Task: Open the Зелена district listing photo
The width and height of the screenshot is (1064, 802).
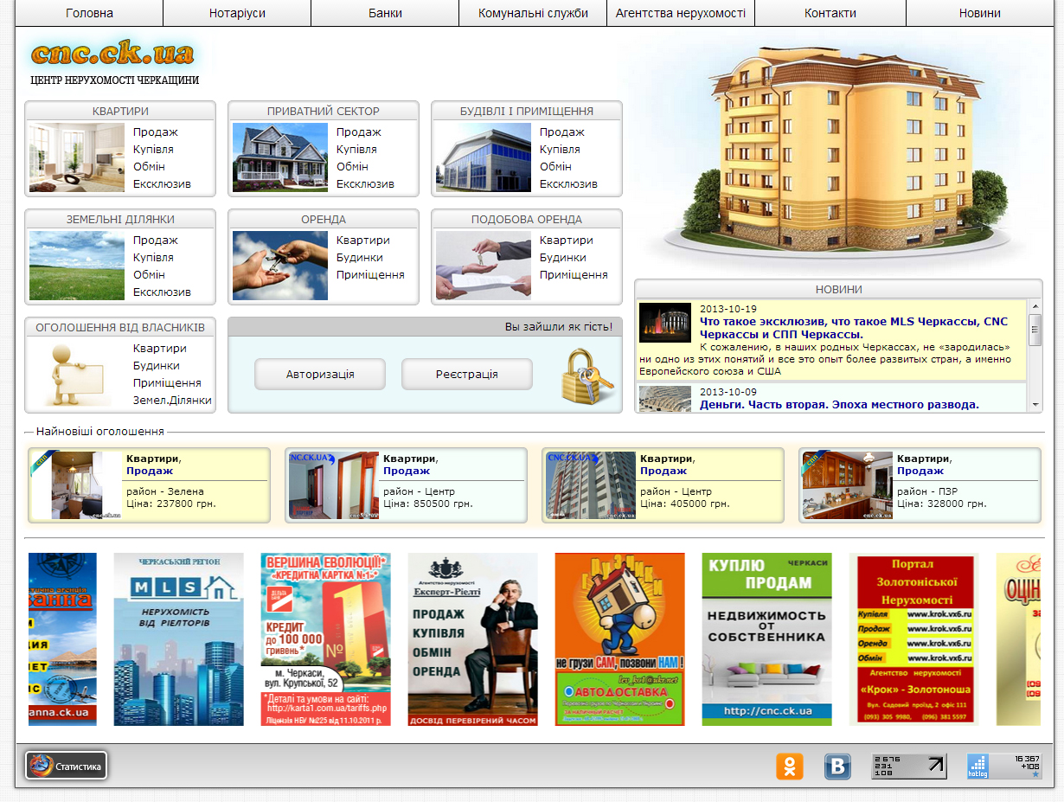Action: click(77, 484)
